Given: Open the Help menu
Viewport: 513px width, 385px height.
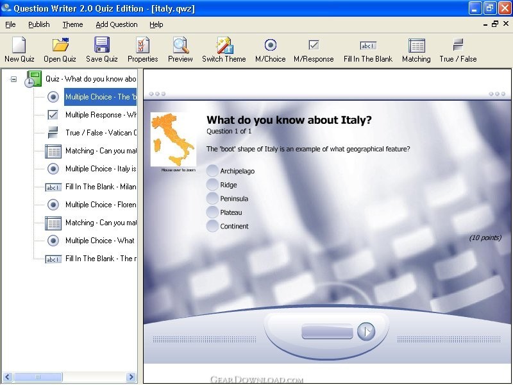Looking at the screenshot, I should coord(156,24).
